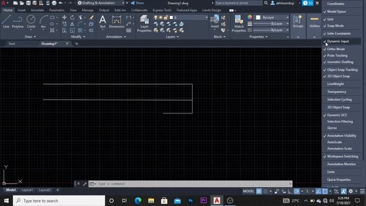Activate Match Properties

(239, 23)
